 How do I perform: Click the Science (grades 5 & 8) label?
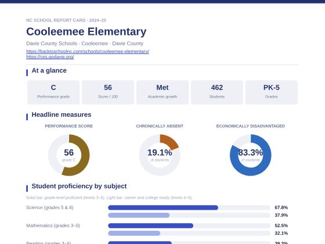point(50,207)
